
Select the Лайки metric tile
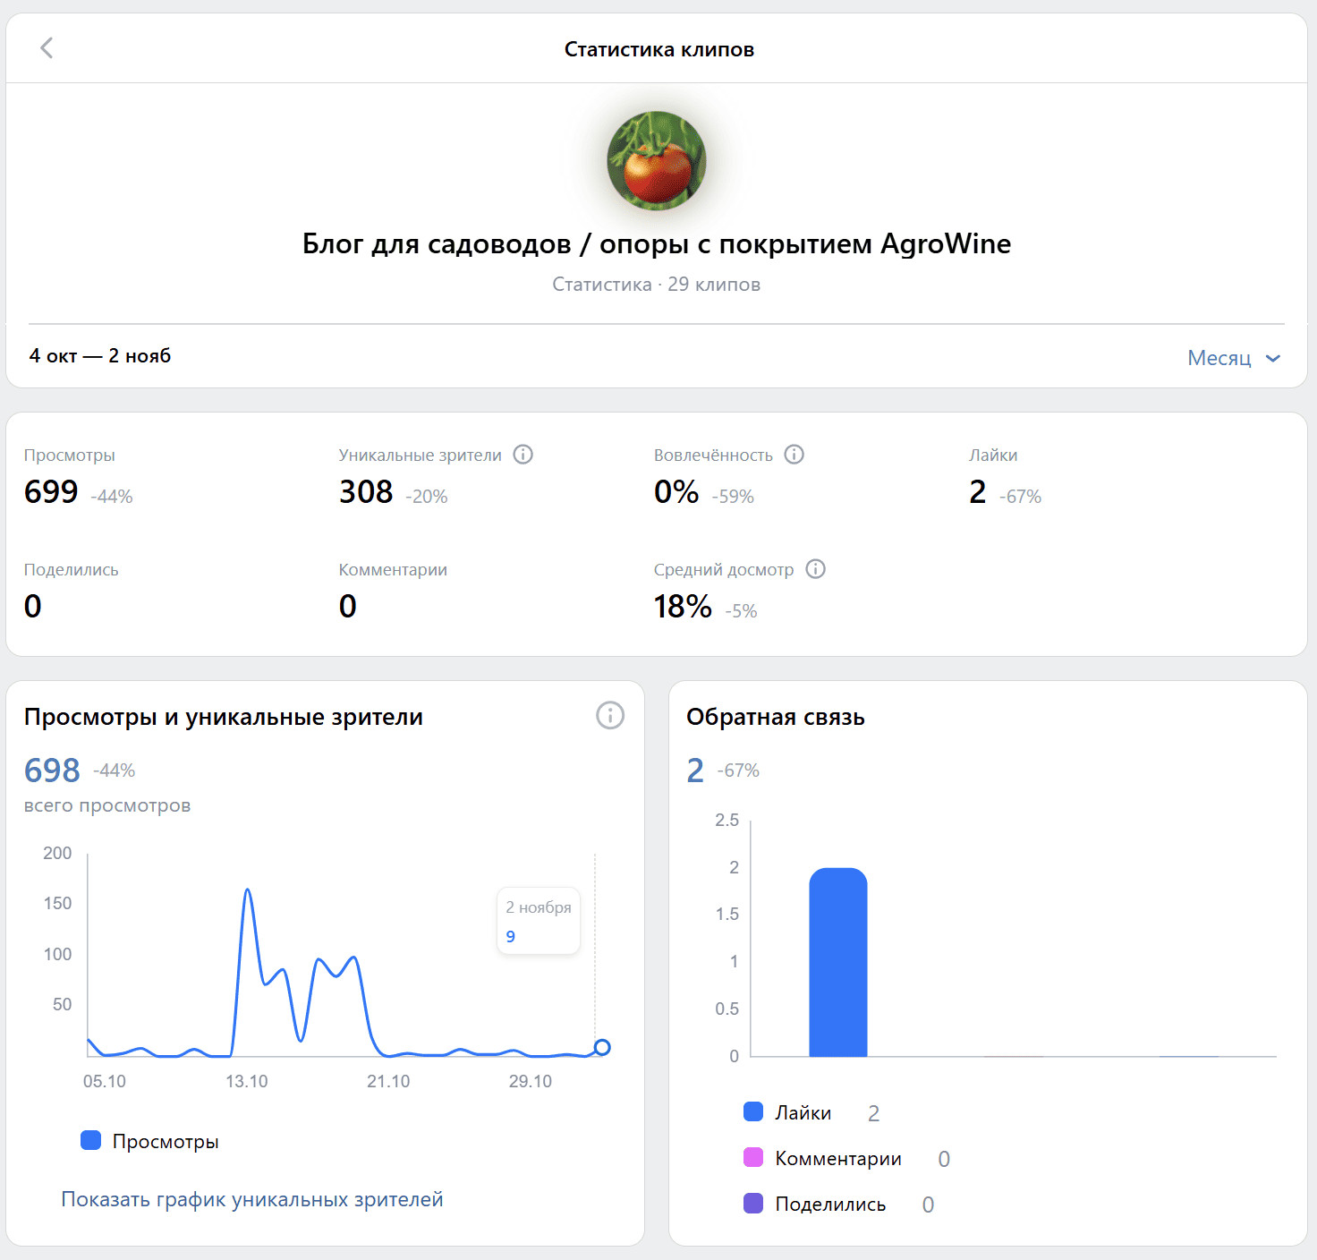pyautogui.click(x=993, y=477)
